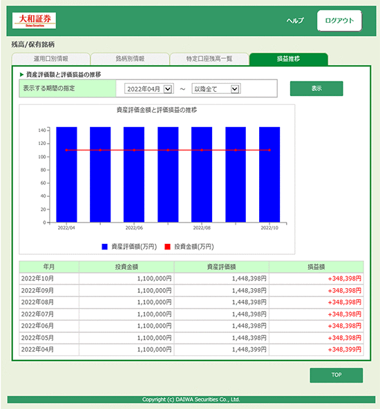Select the 2022年05月 row label

tap(37, 338)
